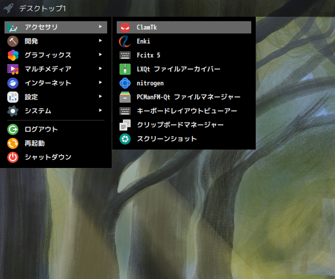Viewport: 335px width, 279px height.
Task: Click the red シャットダウン power icon
Action: (x=13, y=157)
